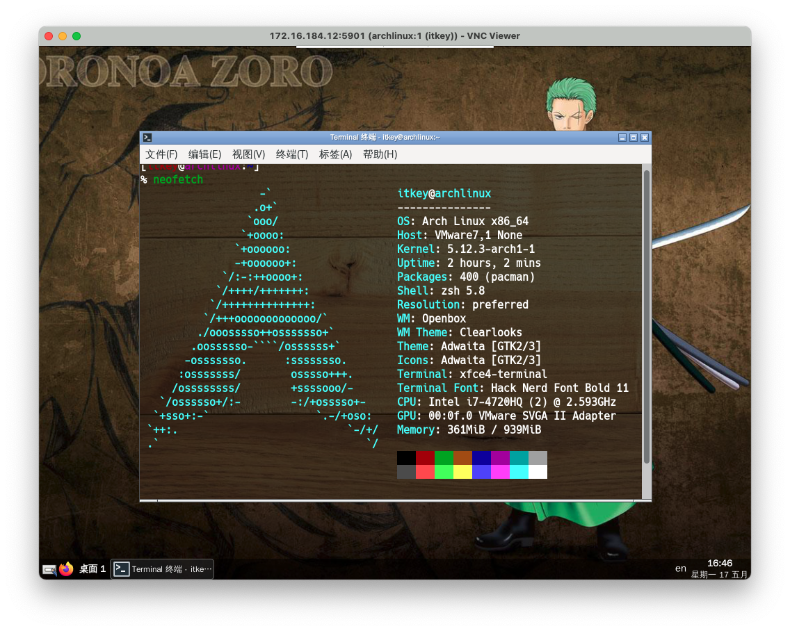Viewport: 790px width, 631px height.
Task: Close the xfce4 terminal window
Action: 645,138
